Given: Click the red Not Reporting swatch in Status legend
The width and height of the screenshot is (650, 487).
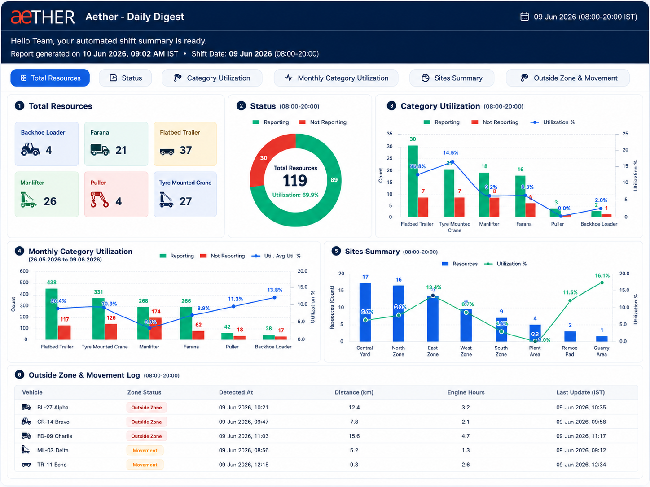Looking at the screenshot, I should click(302, 122).
